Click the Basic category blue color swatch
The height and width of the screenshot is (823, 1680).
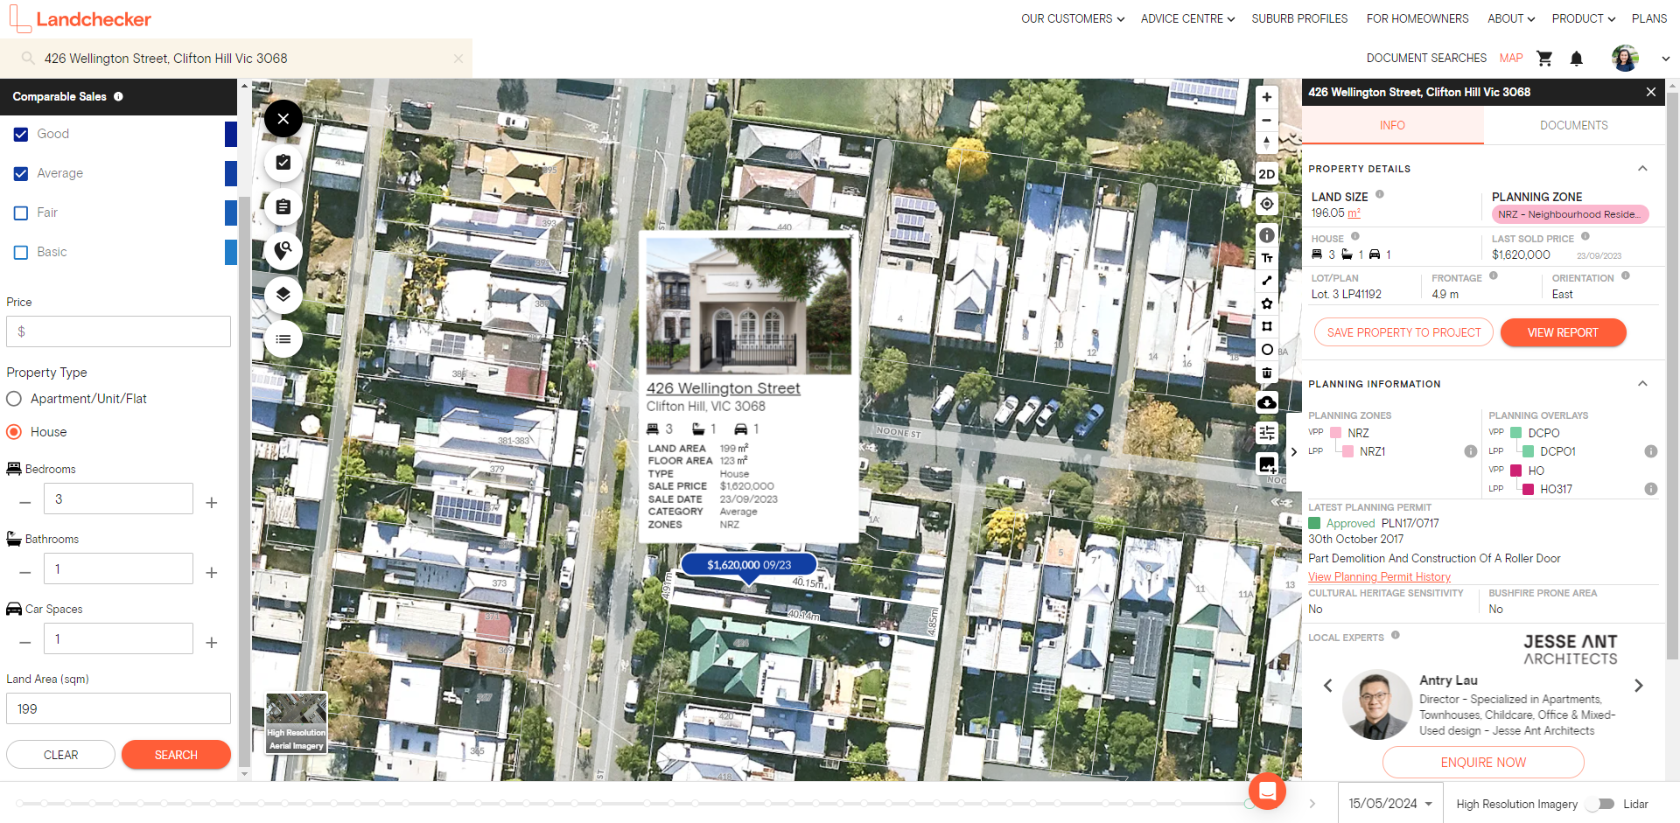point(231,253)
